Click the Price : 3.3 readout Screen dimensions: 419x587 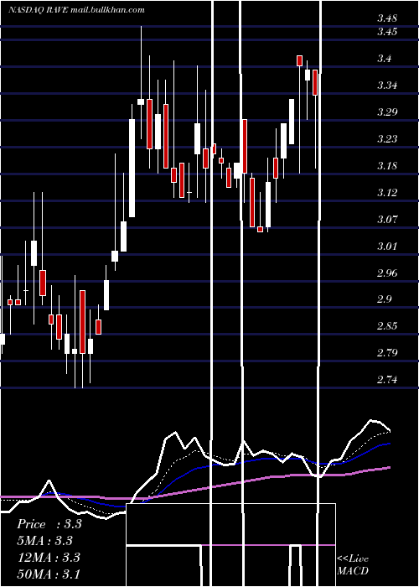click(49, 524)
